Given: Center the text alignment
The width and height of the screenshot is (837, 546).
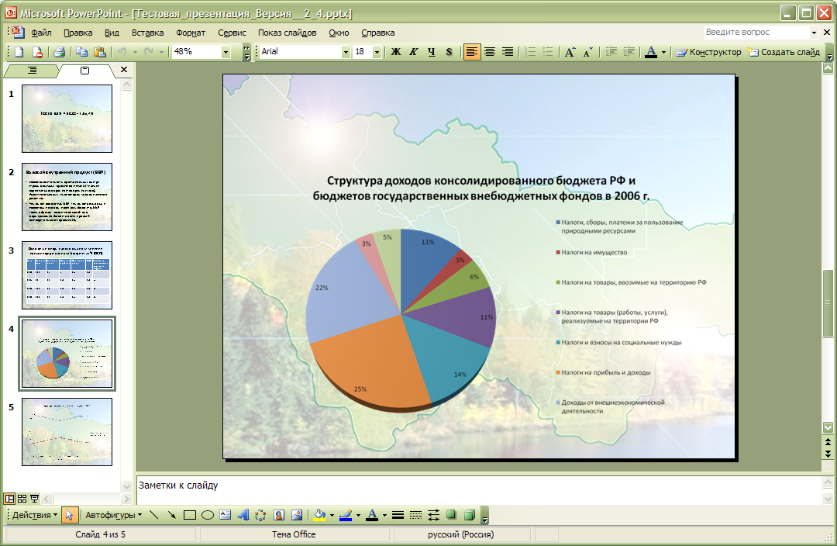Looking at the screenshot, I should [490, 52].
